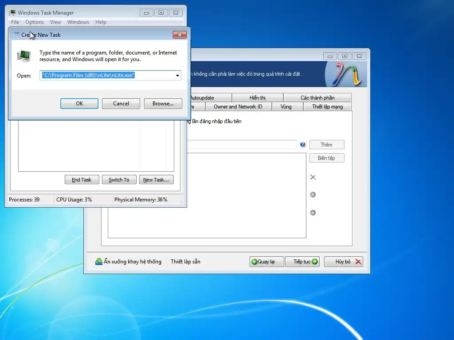The image size is (454, 340).
Task: Click End Task in Task Manager
Action: [x=82, y=180]
